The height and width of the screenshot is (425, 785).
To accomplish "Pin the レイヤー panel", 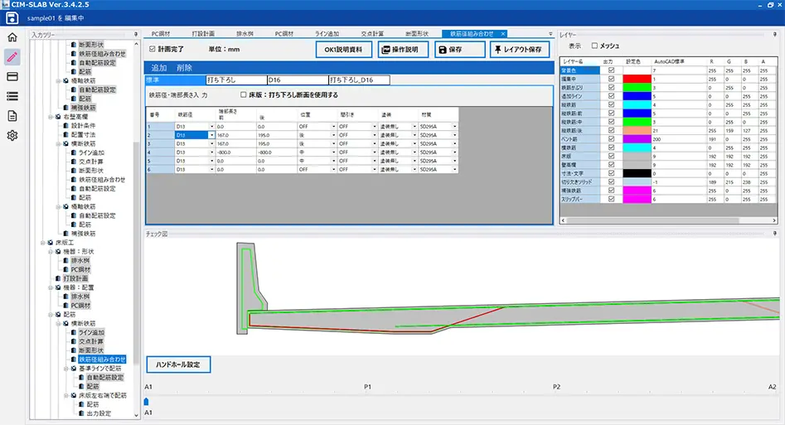I will (x=775, y=35).
